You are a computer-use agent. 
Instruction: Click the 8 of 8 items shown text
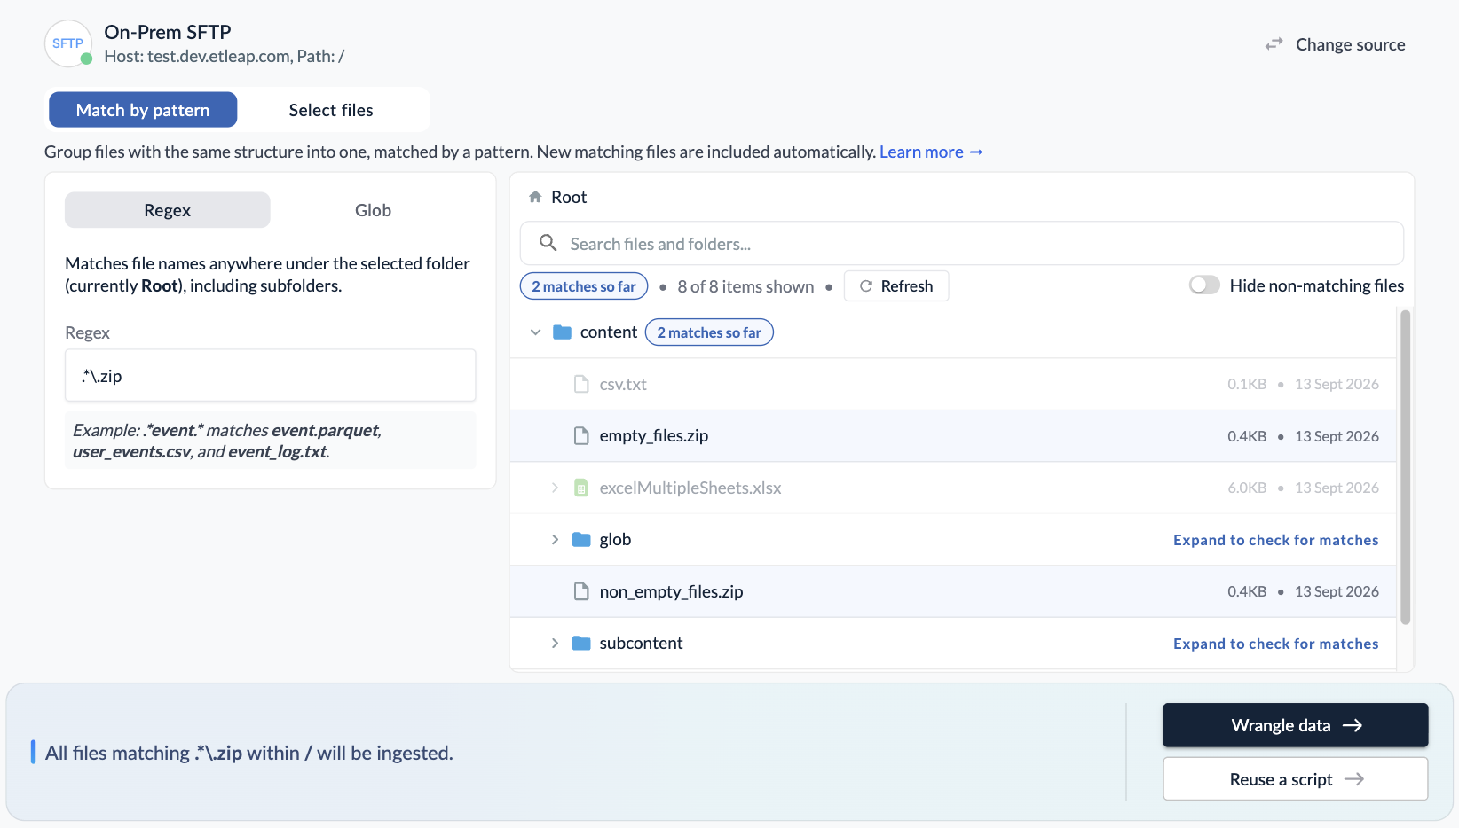coord(745,286)
